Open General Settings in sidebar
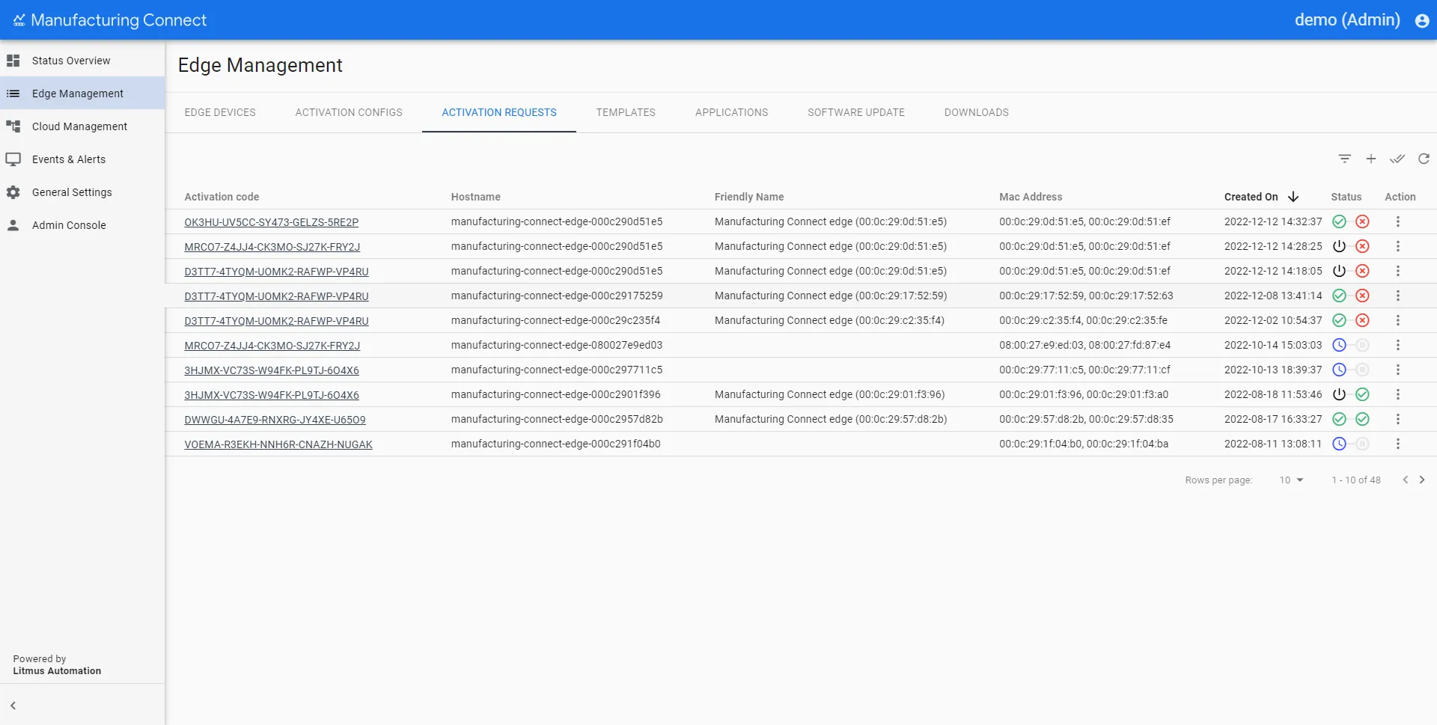Image resolution: width=1437 pixels, height=725 pixels. 82,192
